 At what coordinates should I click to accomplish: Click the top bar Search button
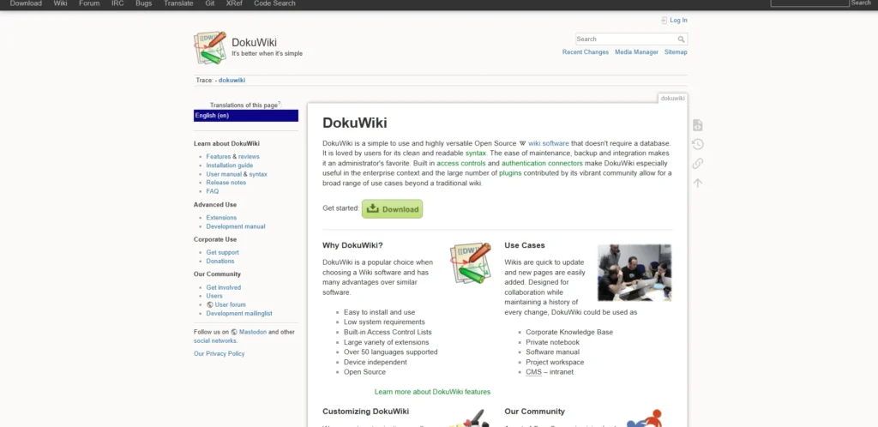click(861, 3)
